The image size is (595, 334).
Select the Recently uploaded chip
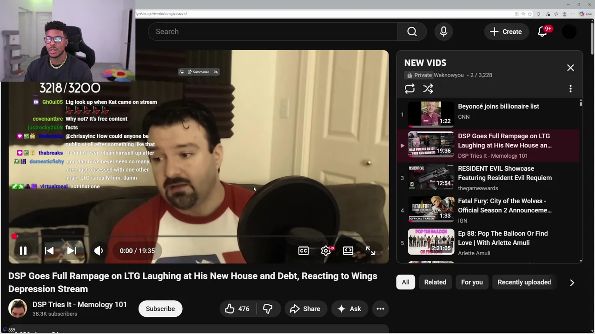(x=524, y=282)
